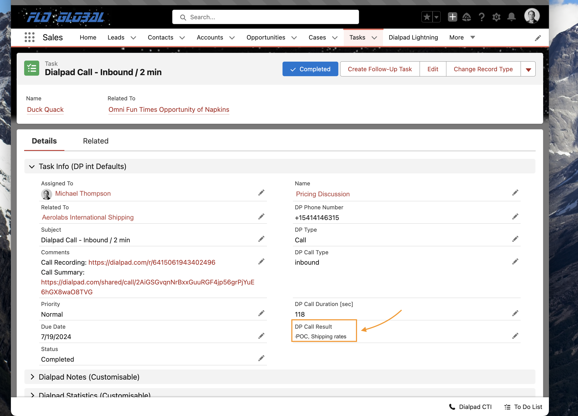Click the Favorites star icon

click(x=427, y=17)
